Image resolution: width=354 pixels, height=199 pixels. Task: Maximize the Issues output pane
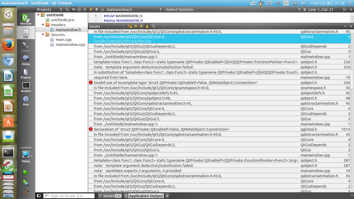click(345, 26)
